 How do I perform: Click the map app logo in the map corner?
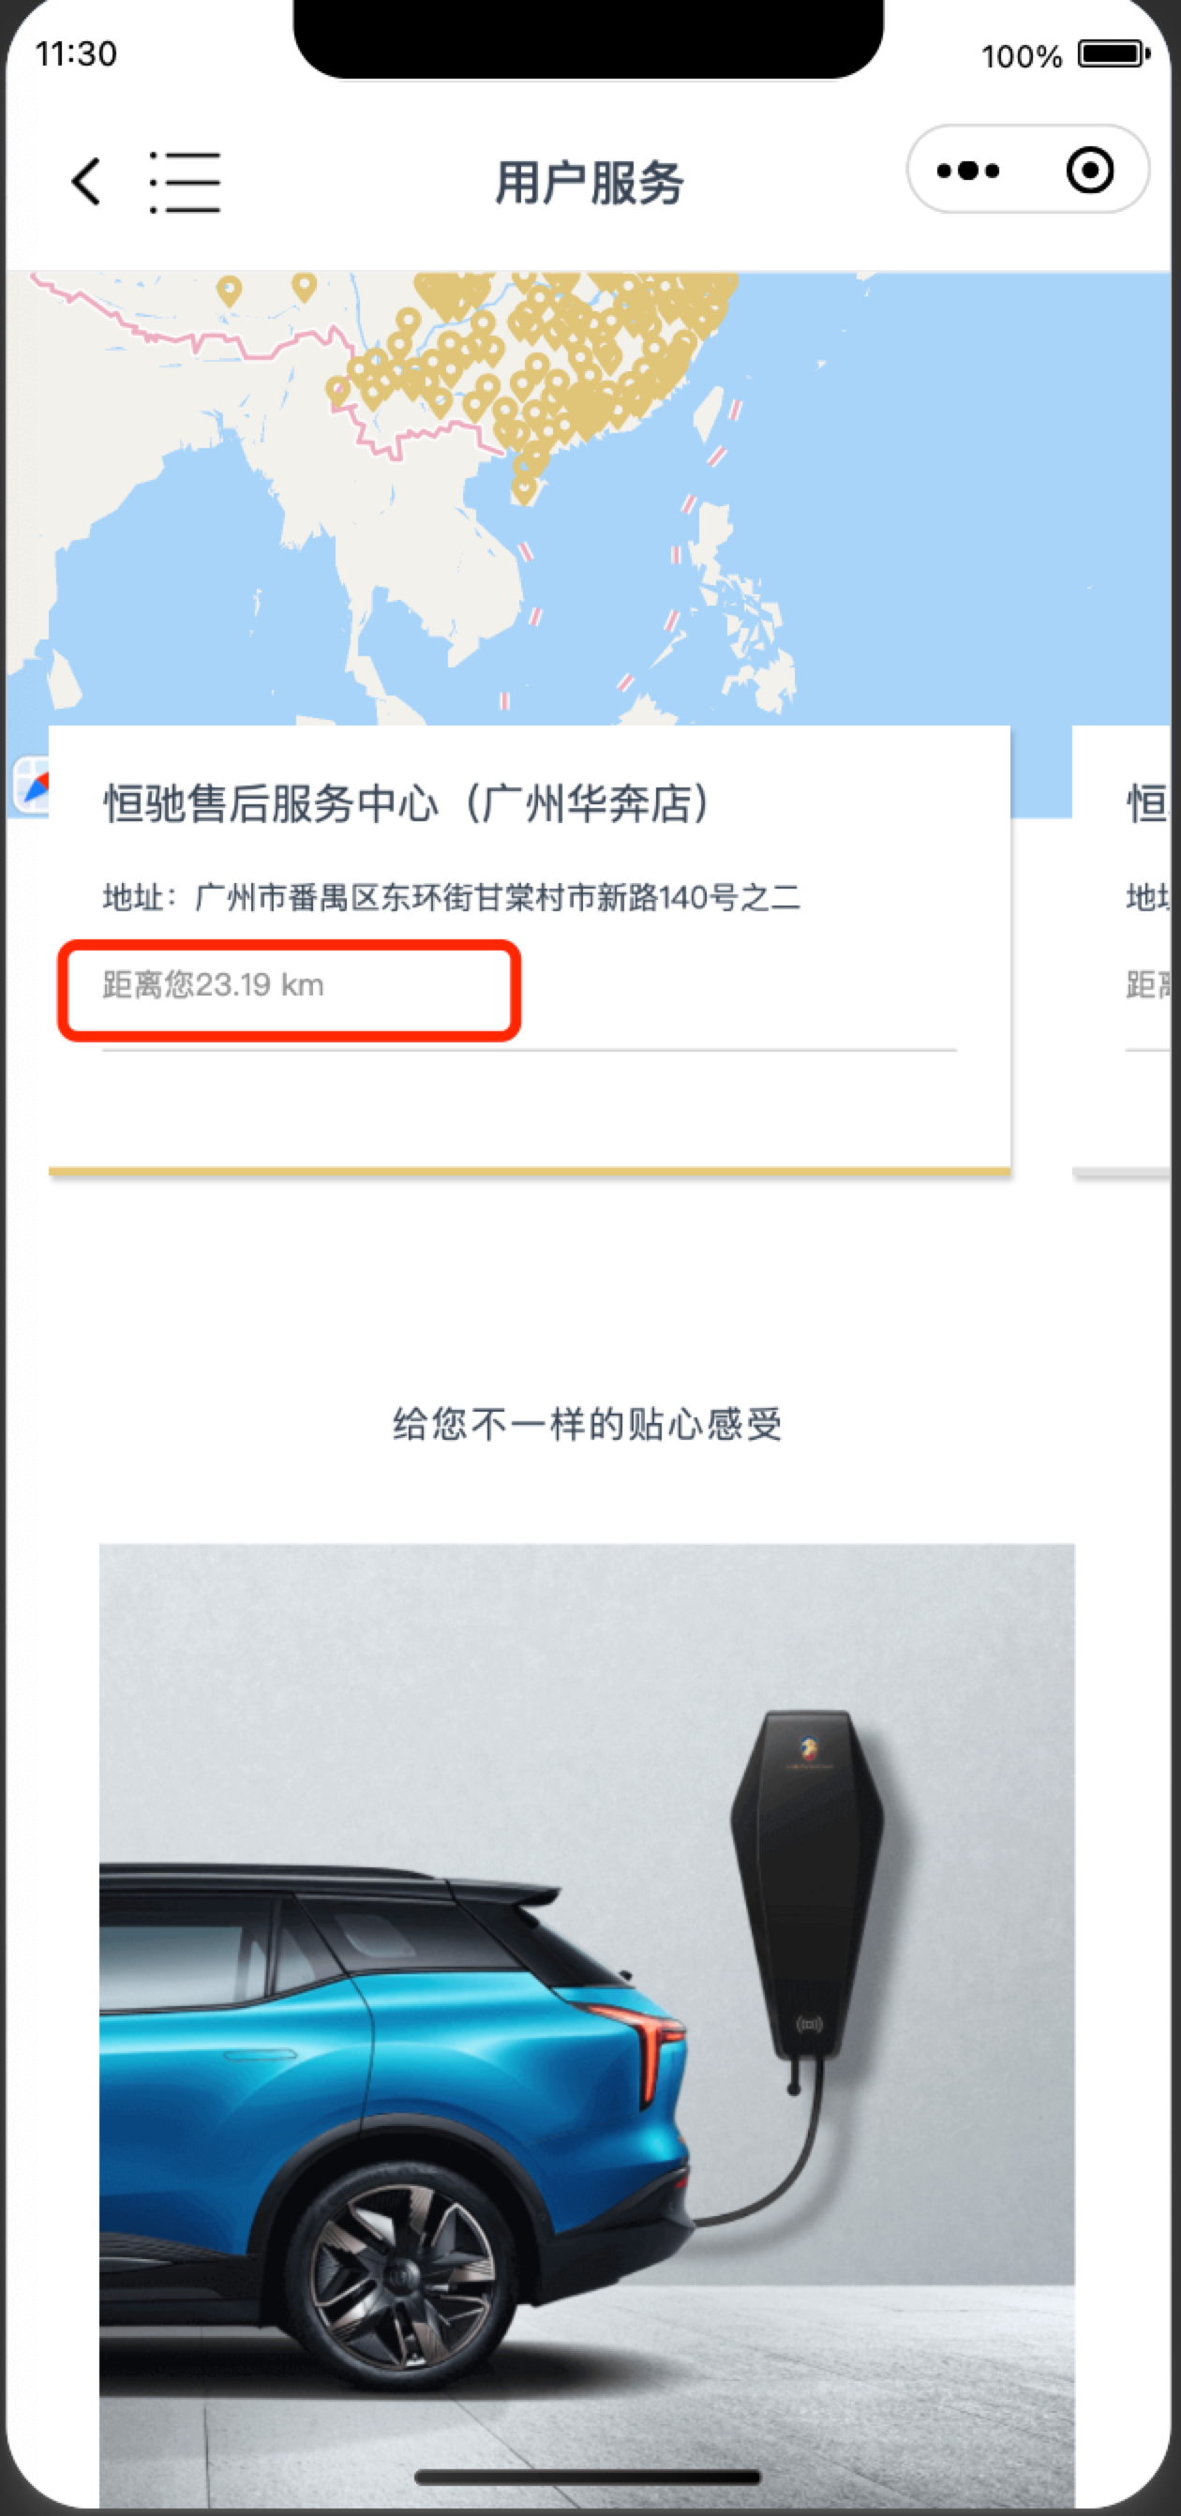click(31, 784)
